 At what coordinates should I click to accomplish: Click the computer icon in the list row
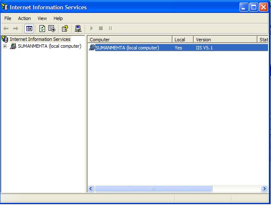click(x=92, y=48)
